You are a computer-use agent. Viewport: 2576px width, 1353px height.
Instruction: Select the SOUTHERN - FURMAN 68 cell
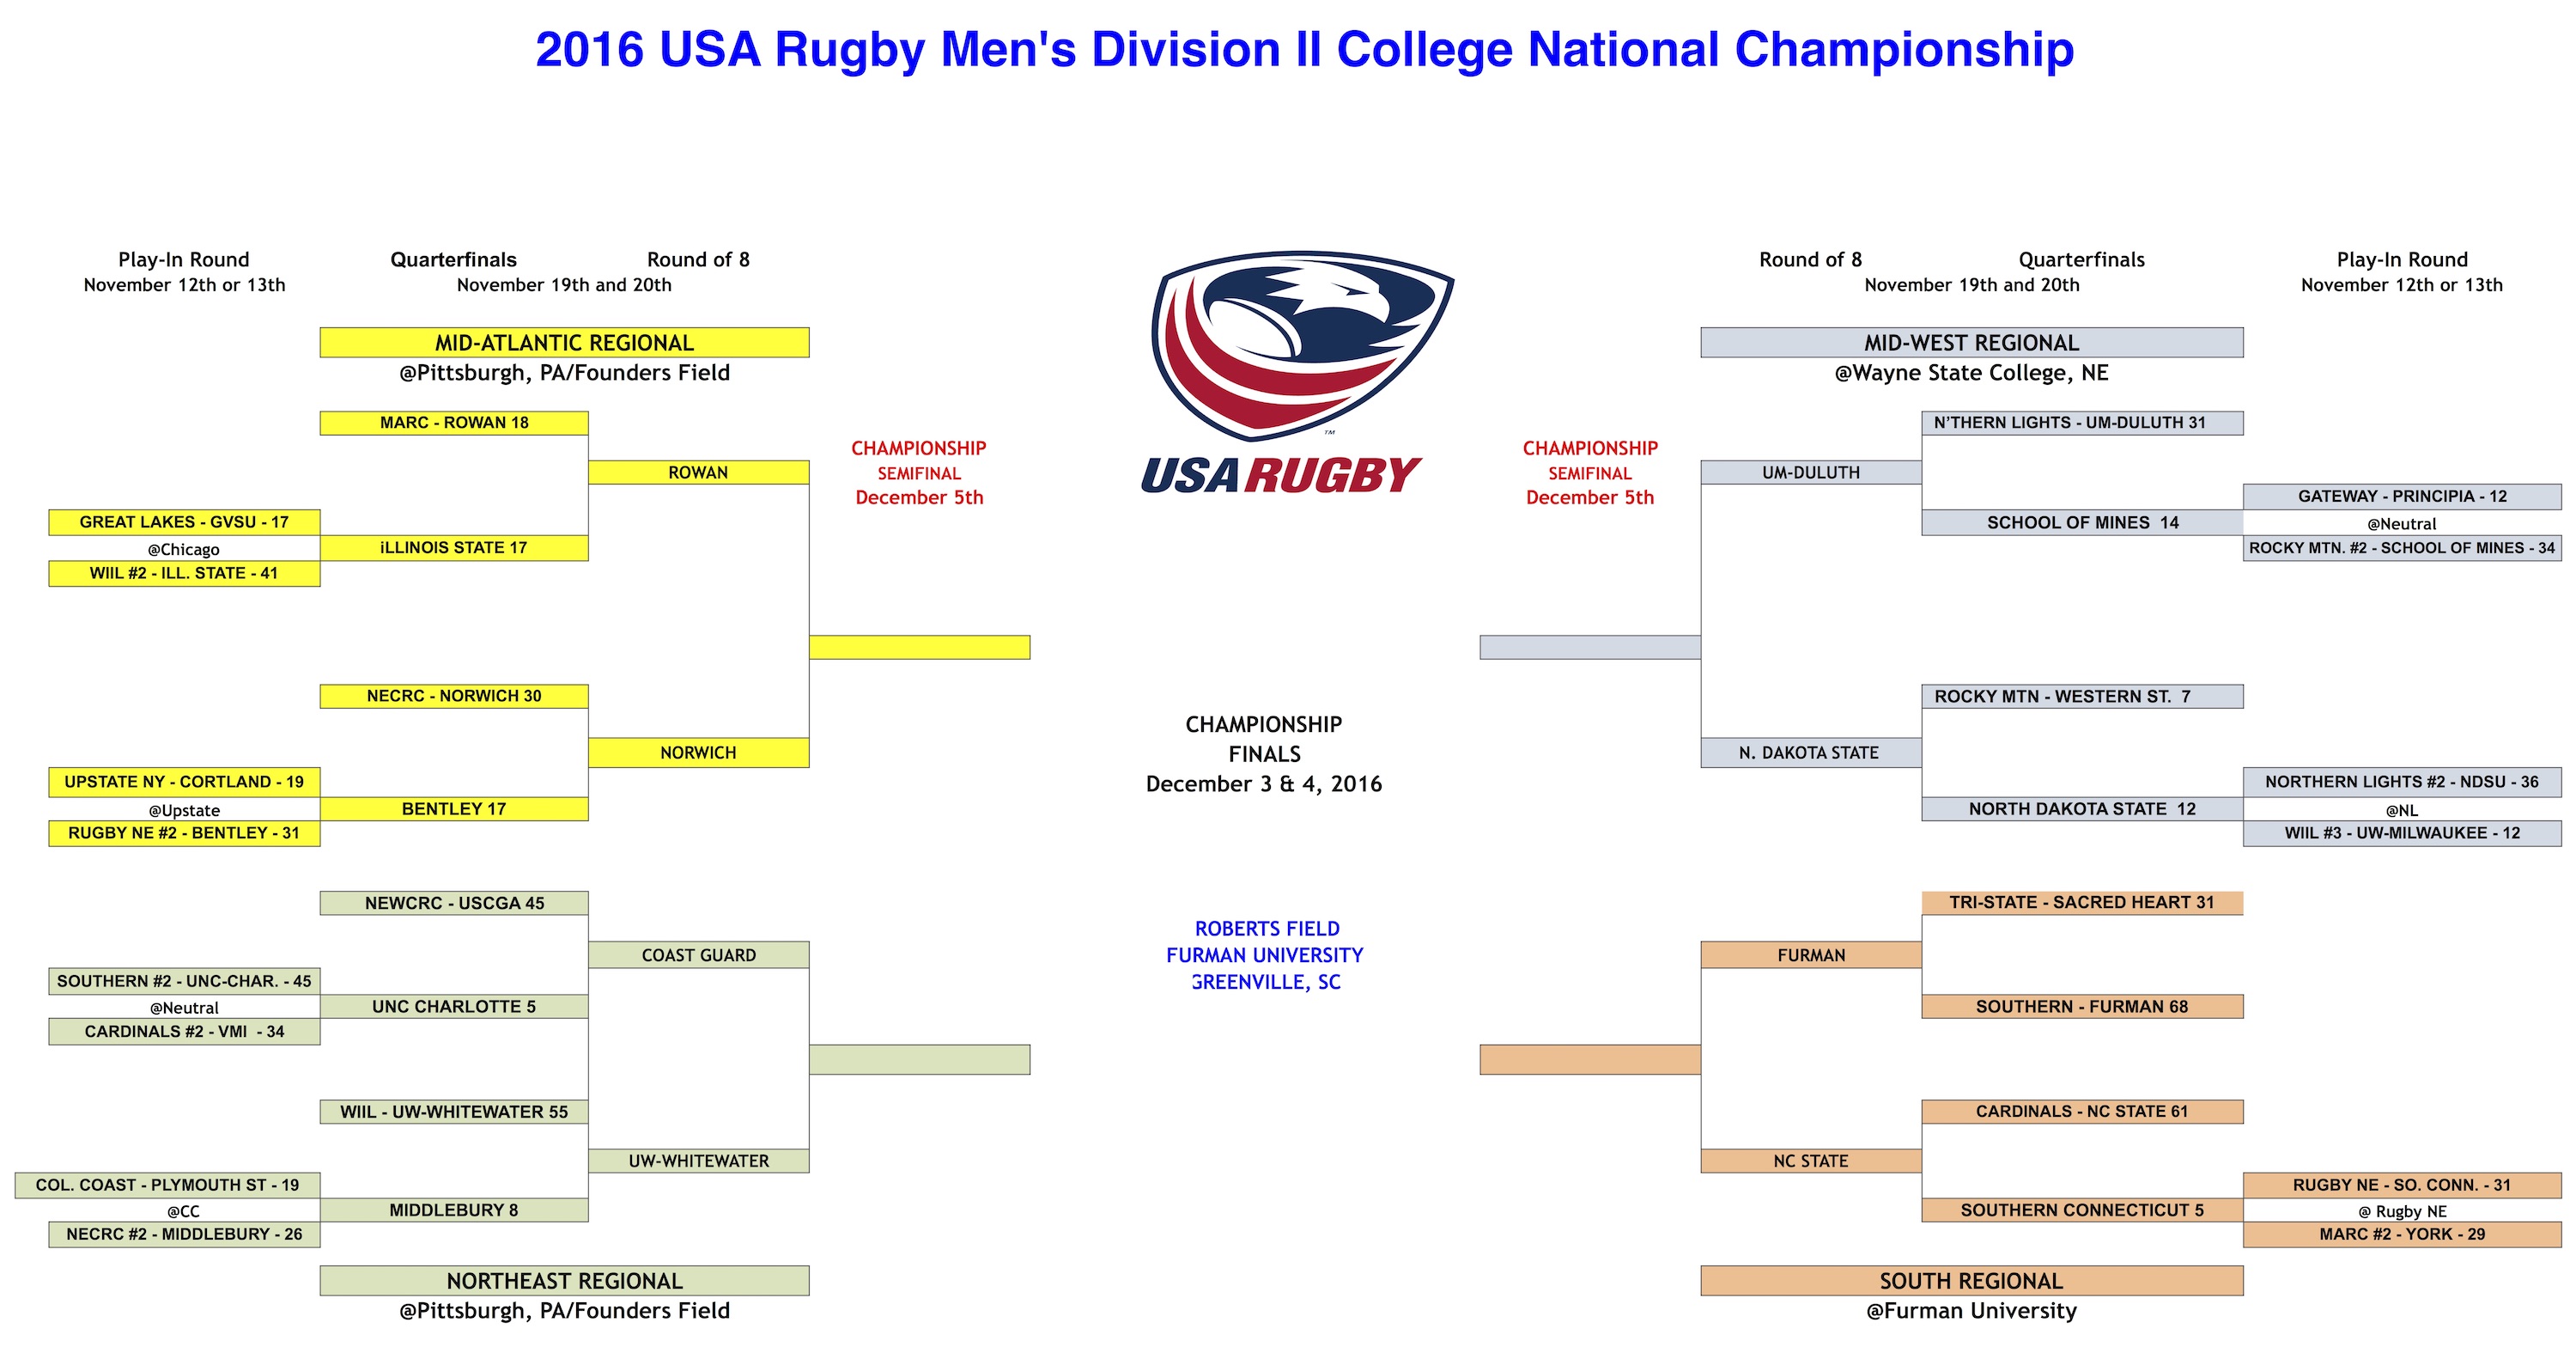tap(2082, 1006)
